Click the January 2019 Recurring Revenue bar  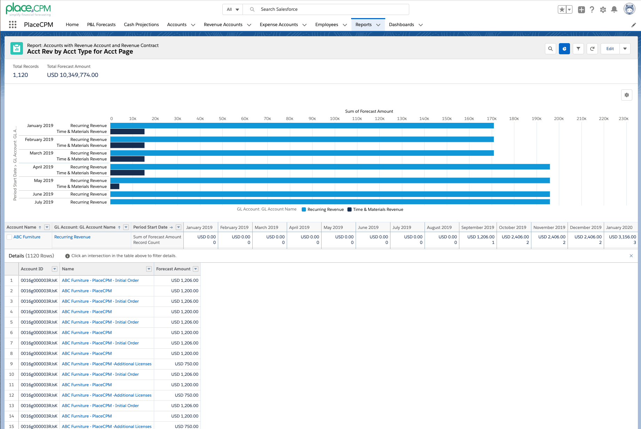point(302,126)
